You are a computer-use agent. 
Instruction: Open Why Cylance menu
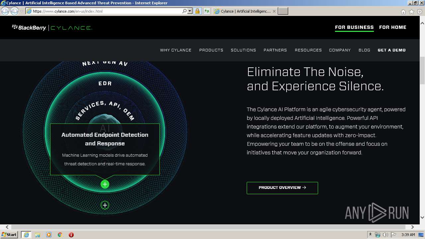pyautogui.click(x=176, y=50)
